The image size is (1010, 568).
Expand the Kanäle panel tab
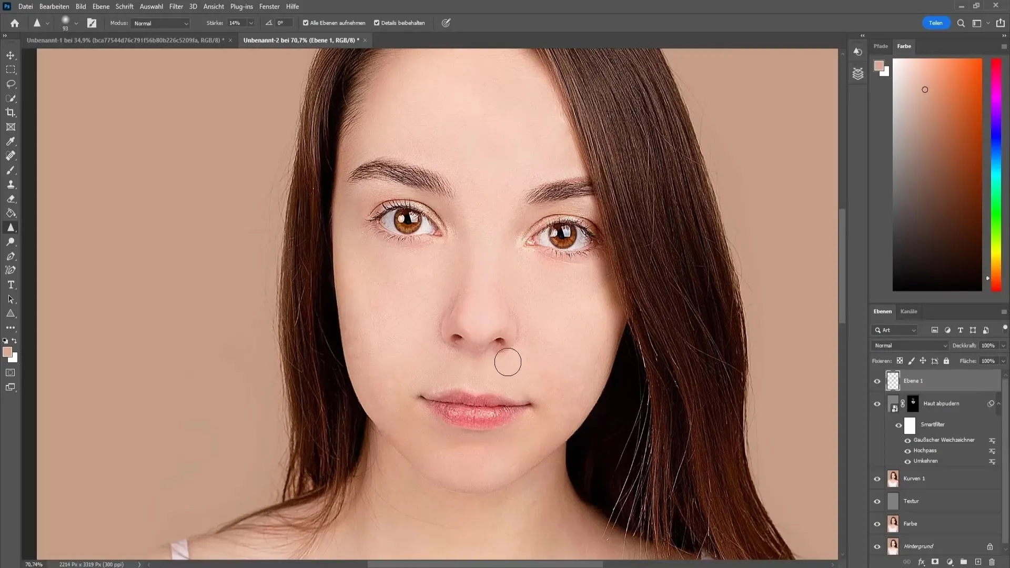910,311
